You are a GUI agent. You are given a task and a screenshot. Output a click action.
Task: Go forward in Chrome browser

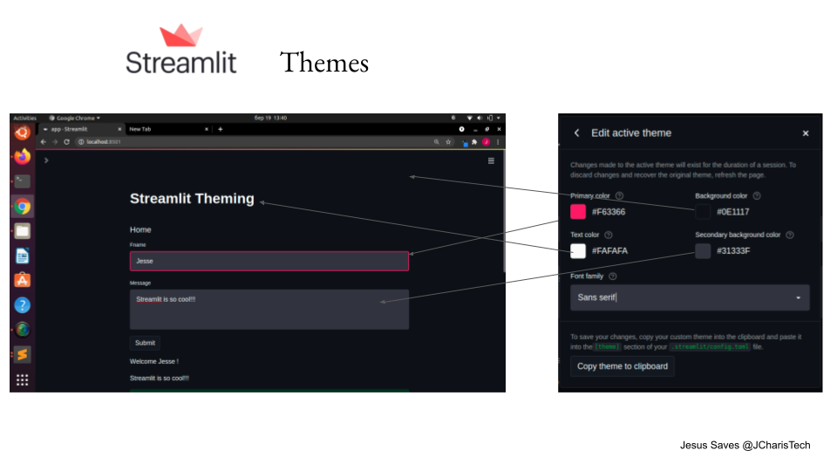pos(54,142)
